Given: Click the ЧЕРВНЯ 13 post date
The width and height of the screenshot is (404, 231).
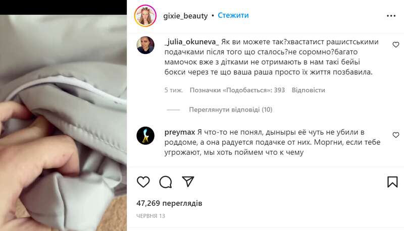Looking at the screenshot, I should pos(150,216).
